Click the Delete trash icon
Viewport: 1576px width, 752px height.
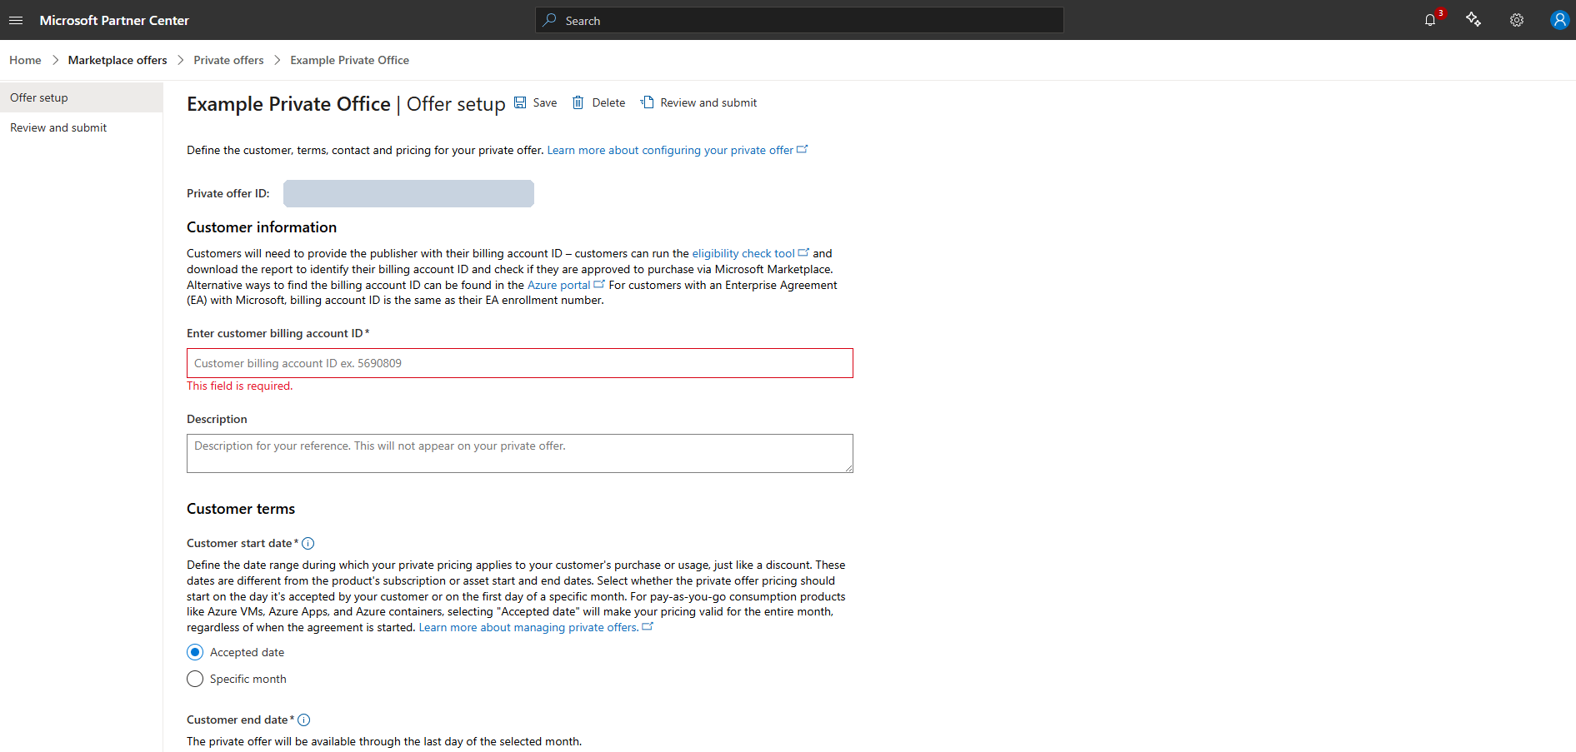[578, 102]
